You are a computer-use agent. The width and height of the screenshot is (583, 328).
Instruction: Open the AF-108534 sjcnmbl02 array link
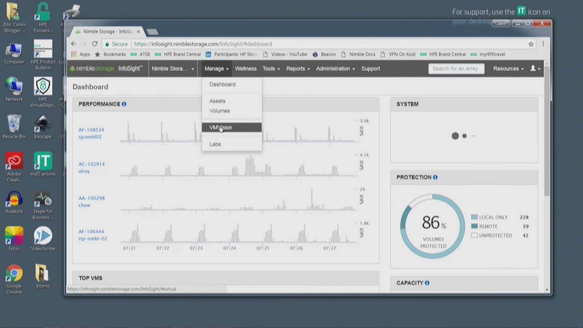91,133
